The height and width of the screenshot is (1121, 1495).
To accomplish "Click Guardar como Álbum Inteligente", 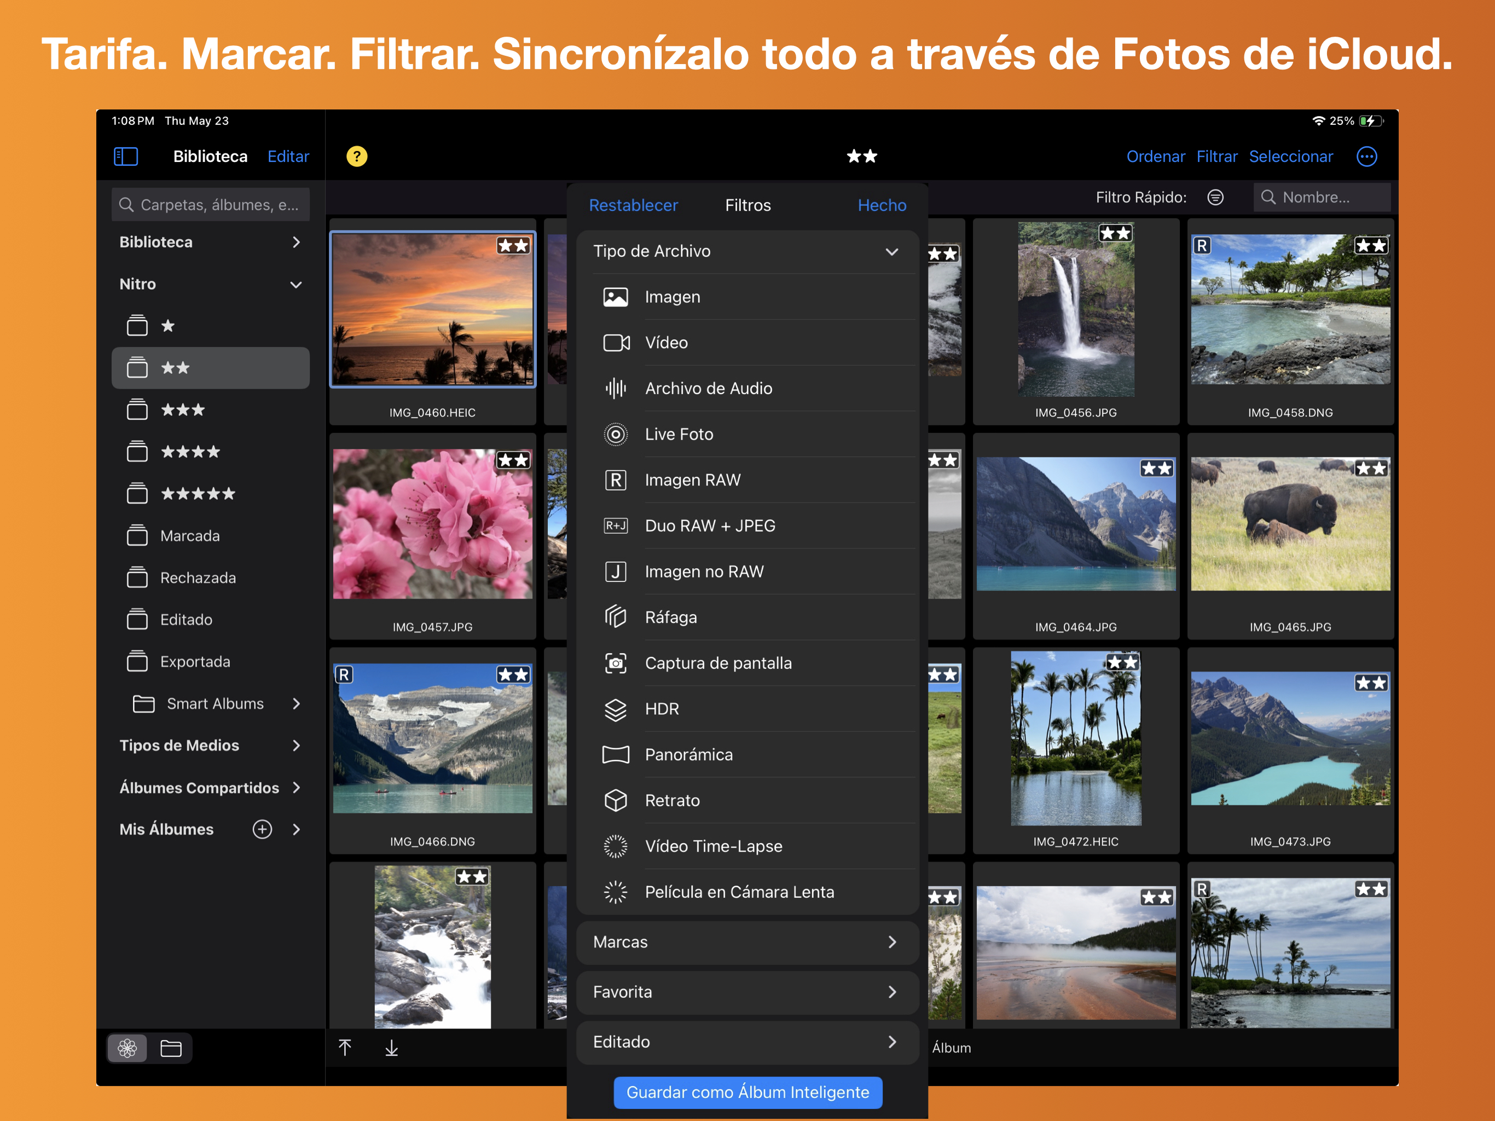I will click(x=747, y=1093).
